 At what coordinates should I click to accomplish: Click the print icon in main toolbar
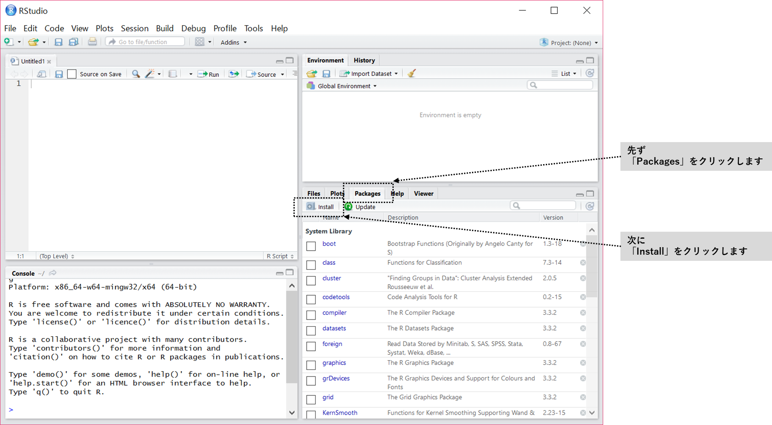[x=92, y=42]
